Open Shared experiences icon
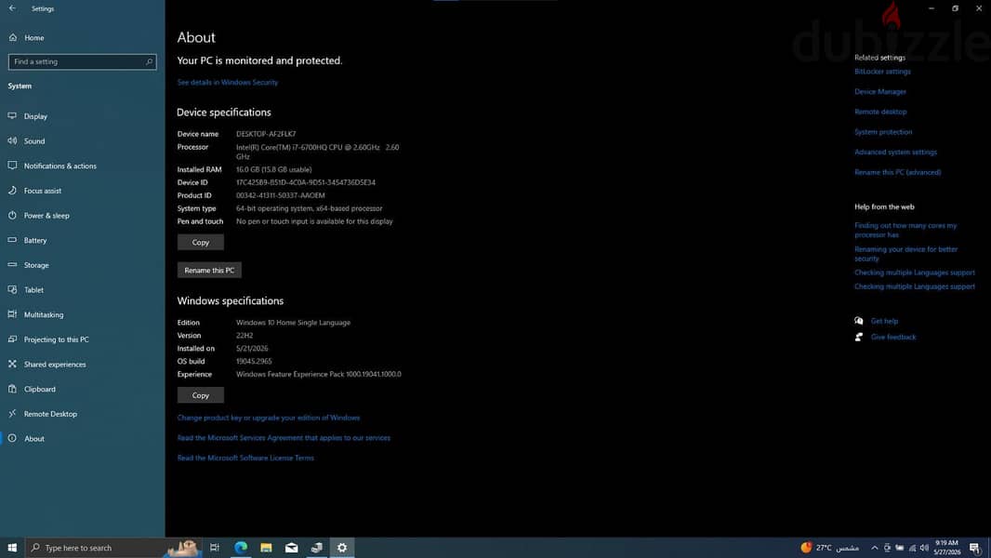The height and width of the screenshot is (558, 991). coord(12,364)
